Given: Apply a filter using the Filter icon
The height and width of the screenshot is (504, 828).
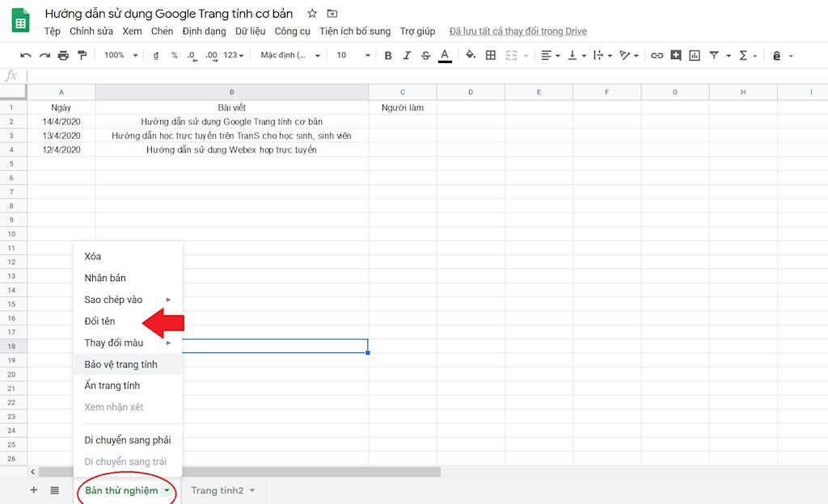Looking at the screenshot, I should coord(715,55).
